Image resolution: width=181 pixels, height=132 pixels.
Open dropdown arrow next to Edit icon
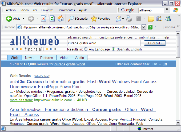click(145, 19)
